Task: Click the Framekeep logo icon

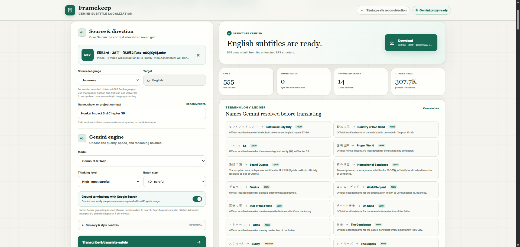Action: click(x=70, y=10)
